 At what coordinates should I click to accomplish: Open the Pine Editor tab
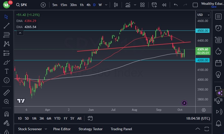coord(62,129)
